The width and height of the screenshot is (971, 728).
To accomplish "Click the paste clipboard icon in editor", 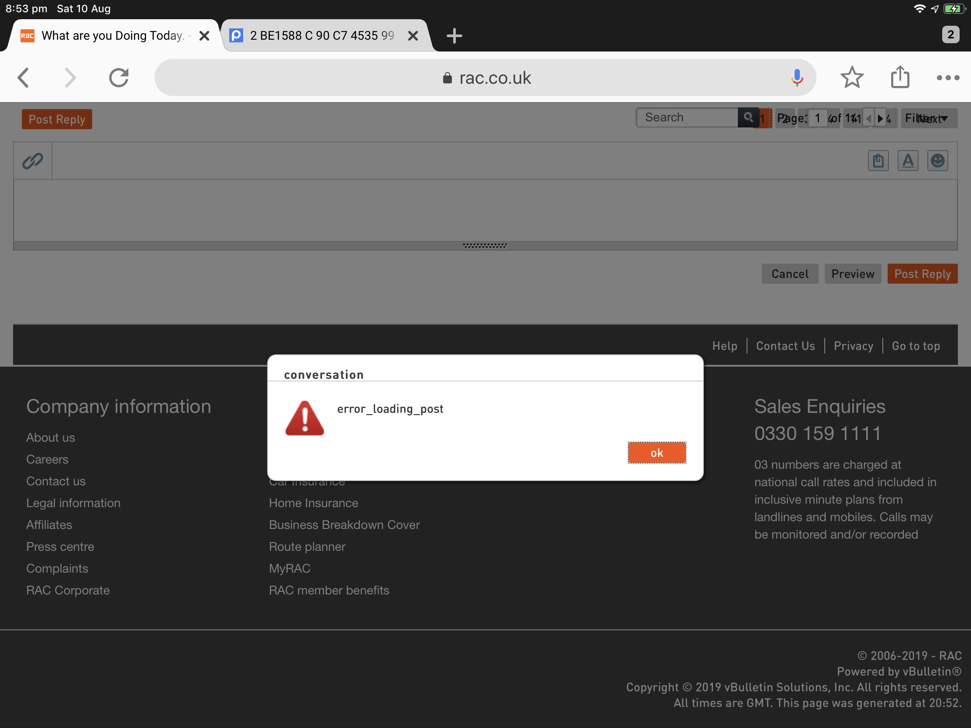I will coord(878,161).
